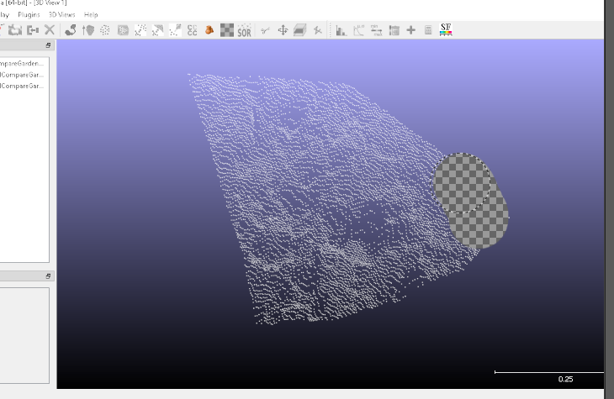Click the orange sack toolbar icon
Image resolution: width=614 pixels, height=399 pixels.
(209, 30)
